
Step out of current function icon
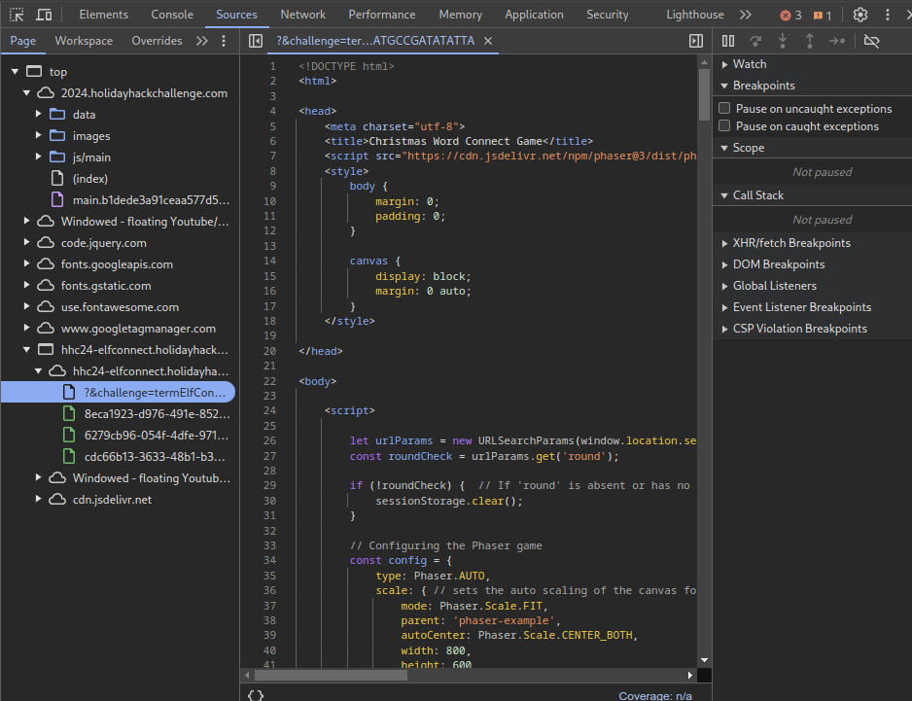(810, 41)
